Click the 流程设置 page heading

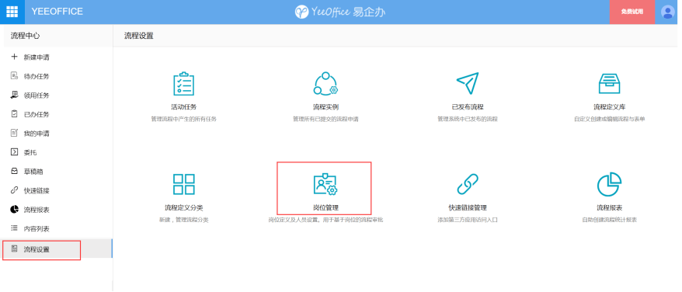click(x=139, y=36)
